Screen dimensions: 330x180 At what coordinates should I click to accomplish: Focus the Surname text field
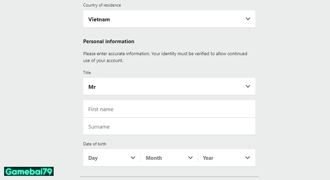coord(169,126)
